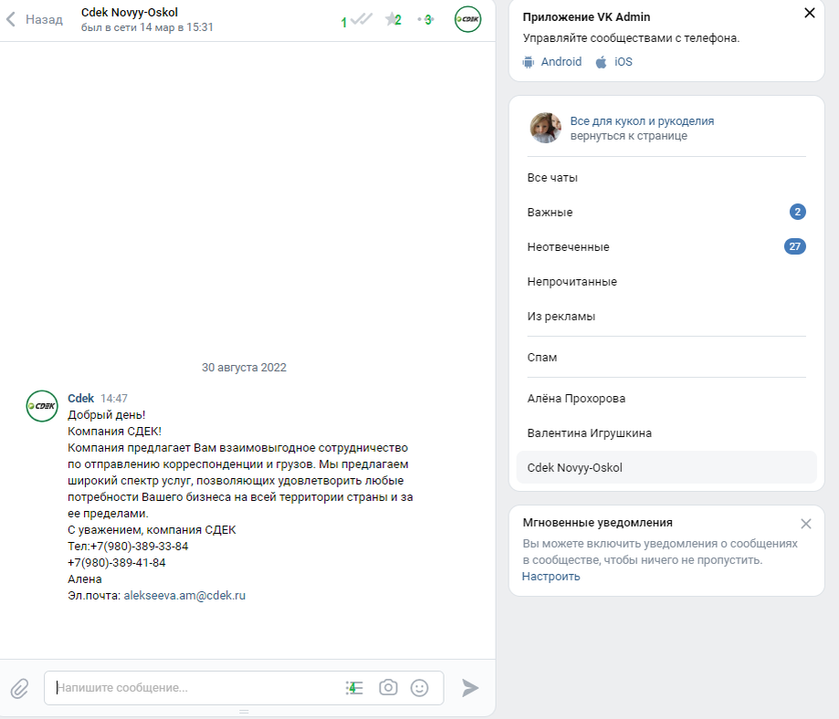Click the Android robot icon
This screenshot has height=719, width=839.
[528, 62]
